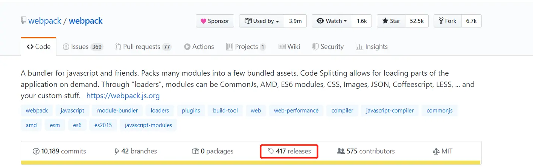Viewport: 533px width, 167px height.
Task: Open the https://webpack.js.org link
Action: [x=123, y=96]
